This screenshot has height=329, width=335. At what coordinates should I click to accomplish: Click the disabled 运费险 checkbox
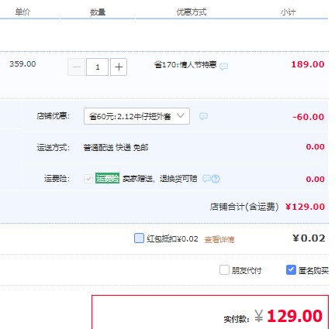88,179
